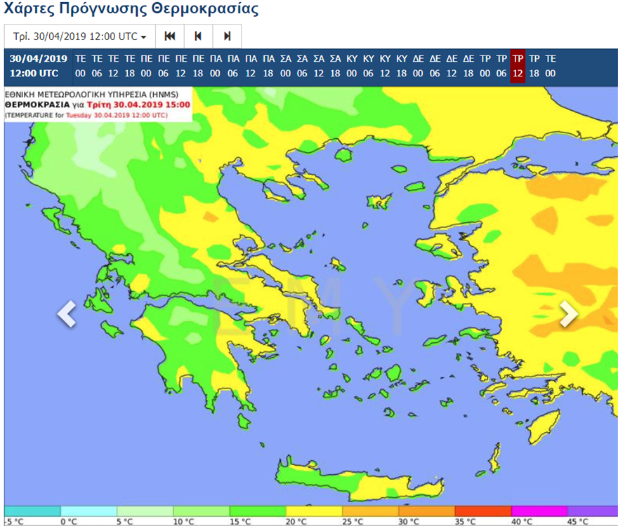The width and height of the screenshot is (618, 526).
Task: Click the HNMS temperature info label on map
Action: (98, 104)
